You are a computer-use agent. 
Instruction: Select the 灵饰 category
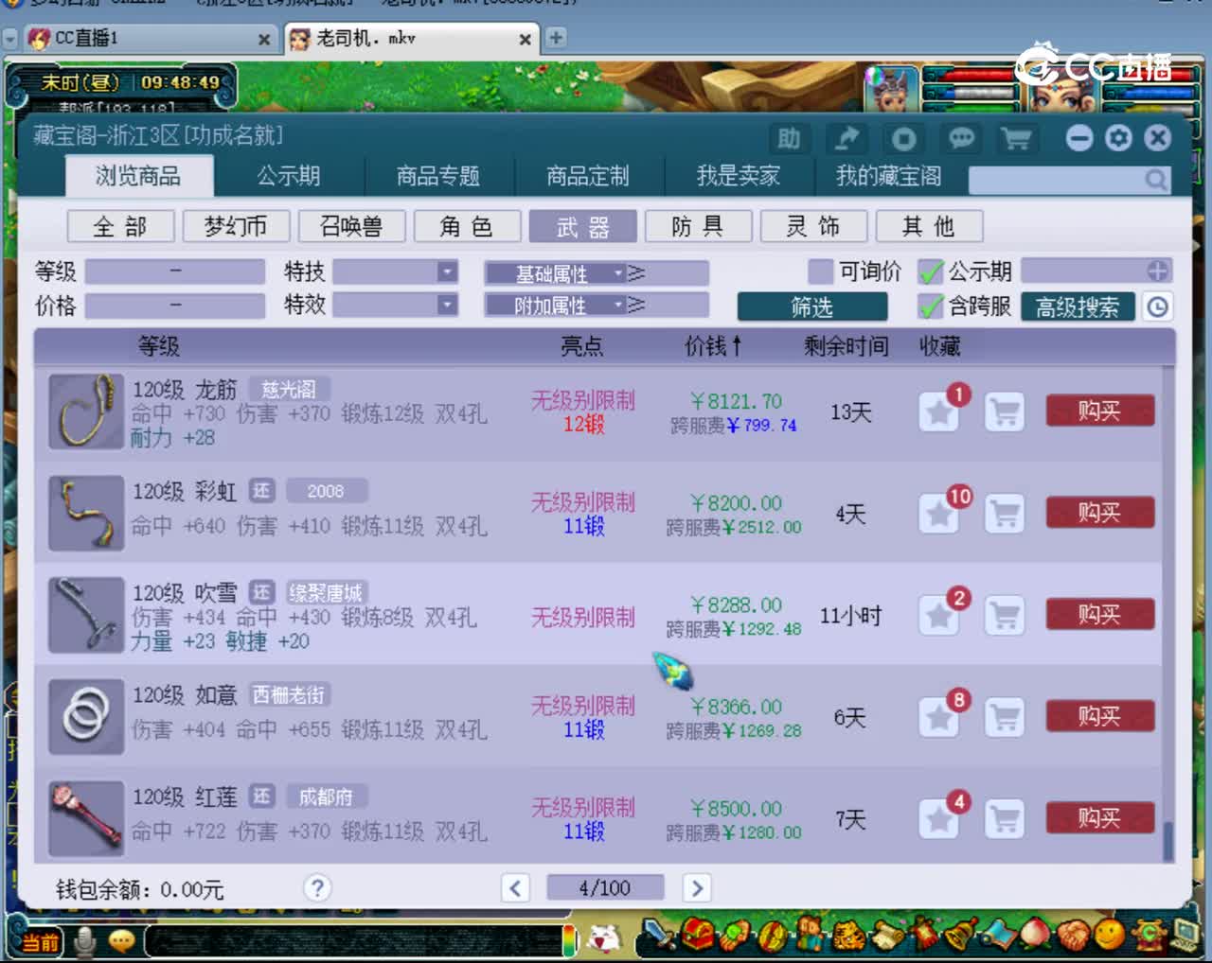pyautogui.click(x=813, y=226)
